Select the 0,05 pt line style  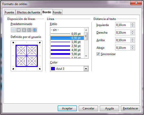point(67,34)
